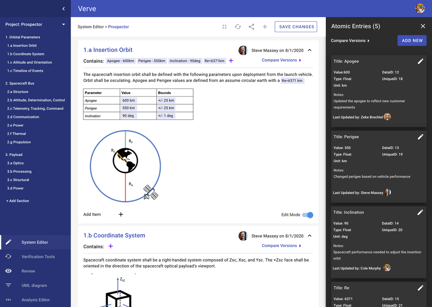
Task: Open Analysis Editor in the navigation
Action: (x=35, y=300)
